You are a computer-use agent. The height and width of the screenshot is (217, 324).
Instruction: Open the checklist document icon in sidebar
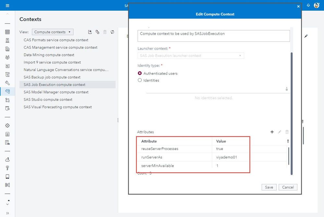[x=7, y=74]
